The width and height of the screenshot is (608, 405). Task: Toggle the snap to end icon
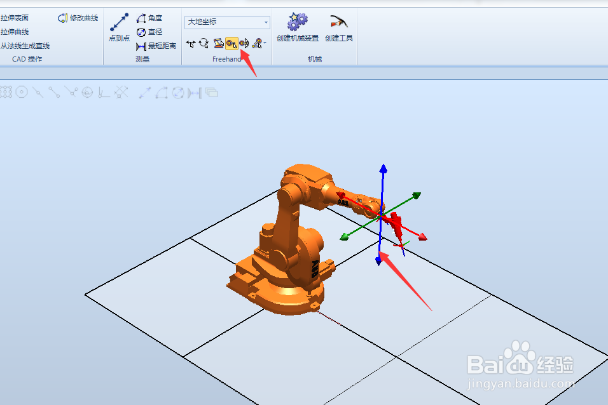pyautogui.click(x=54, y=92)
